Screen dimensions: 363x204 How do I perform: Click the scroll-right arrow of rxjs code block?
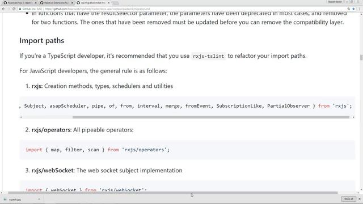coord(353,117)
